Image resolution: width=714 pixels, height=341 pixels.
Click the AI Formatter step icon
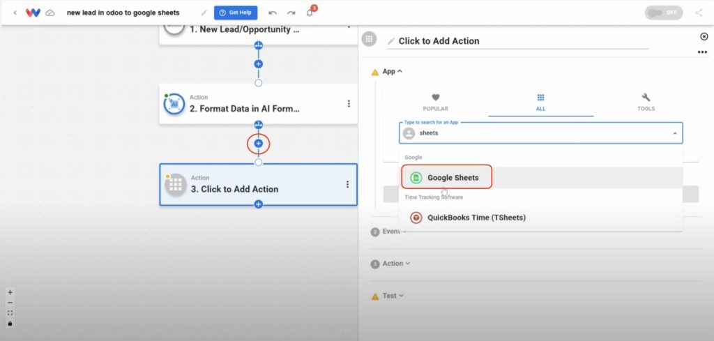pyautogui.click(x=174, y=105)
